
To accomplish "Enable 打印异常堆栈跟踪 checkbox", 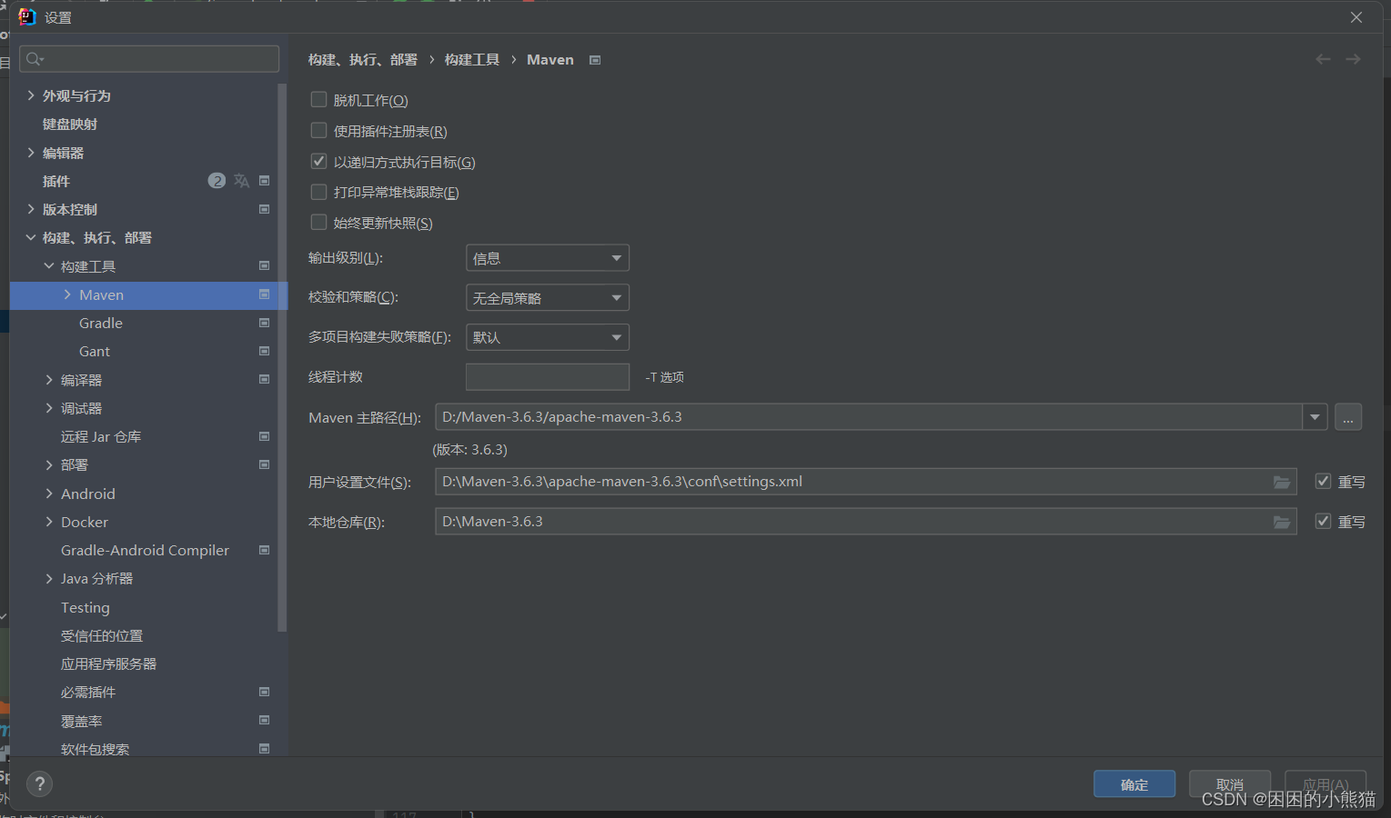I will pyautogui.click(x=318, y=192).
